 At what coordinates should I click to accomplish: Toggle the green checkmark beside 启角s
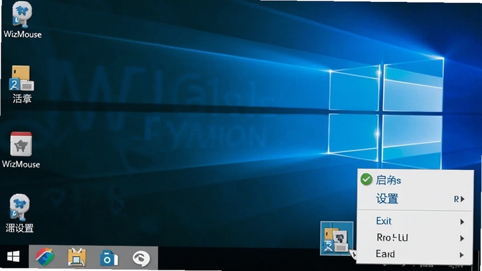(366, 179)
